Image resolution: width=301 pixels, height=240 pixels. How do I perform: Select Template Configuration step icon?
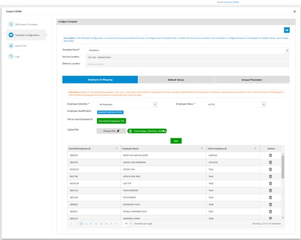click(x=11, y=35)
